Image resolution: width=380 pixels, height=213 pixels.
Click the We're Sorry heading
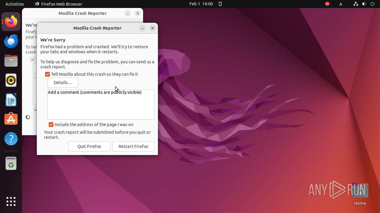point(53,40)
